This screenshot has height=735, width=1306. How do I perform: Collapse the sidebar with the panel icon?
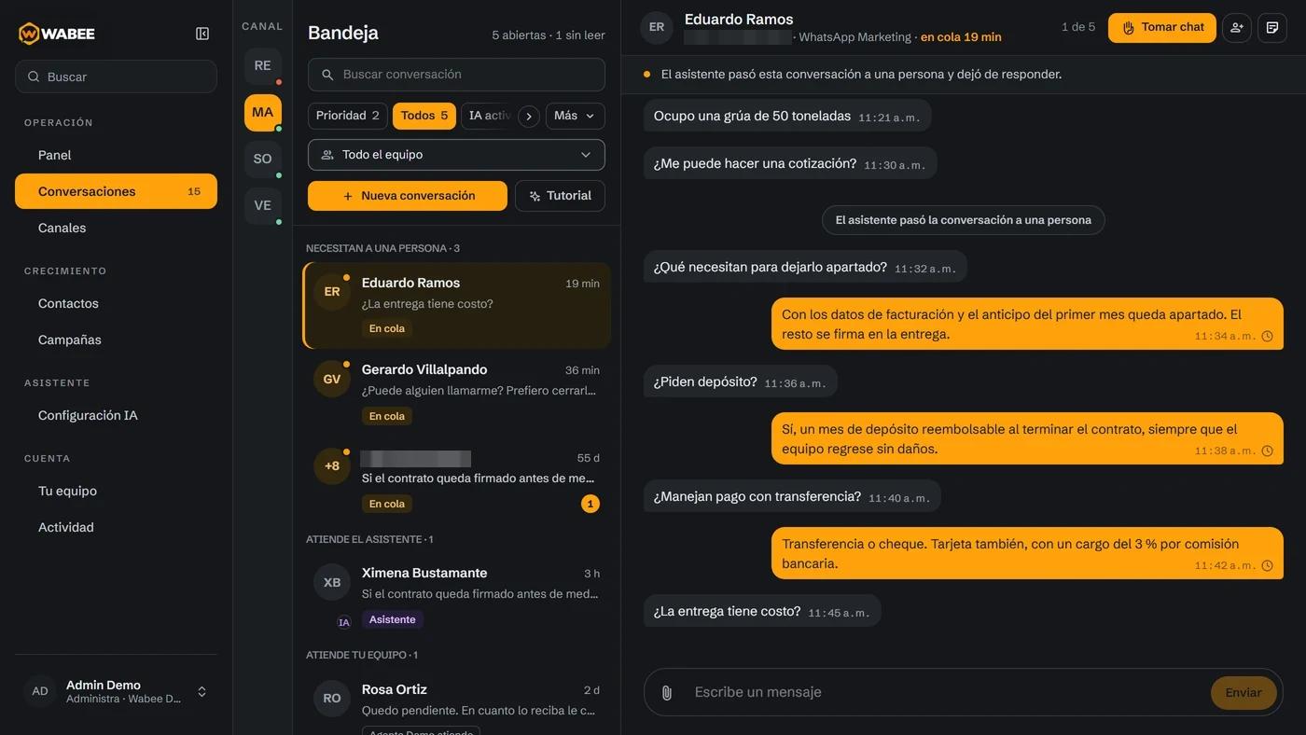click(x=202, y=34)
